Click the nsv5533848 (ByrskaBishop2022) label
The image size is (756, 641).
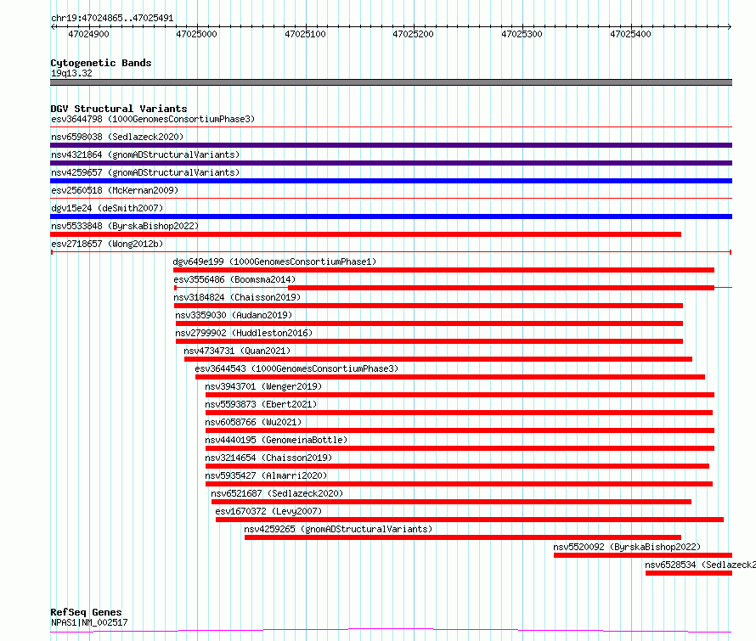(x=125, y=226)
